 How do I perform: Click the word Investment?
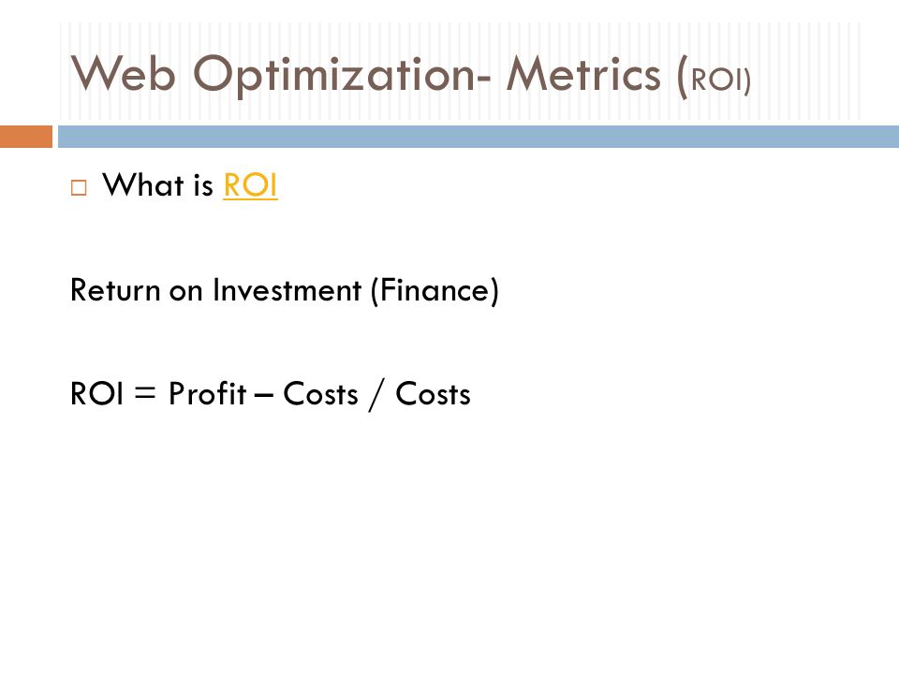point(287,290)
